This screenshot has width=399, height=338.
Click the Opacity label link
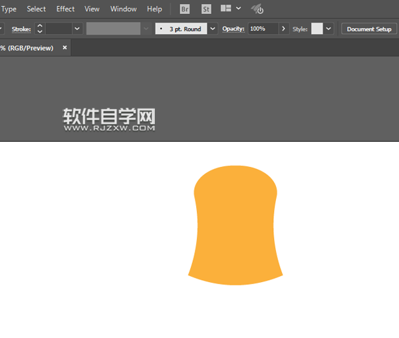(x=233, y=29)
